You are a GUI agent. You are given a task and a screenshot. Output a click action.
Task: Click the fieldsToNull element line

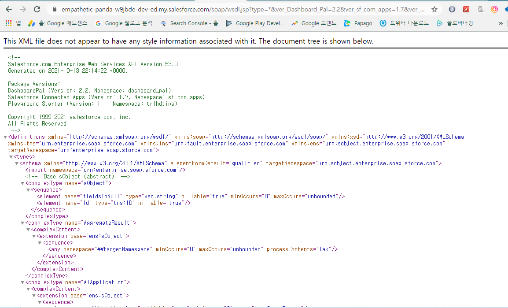[191, 197]
